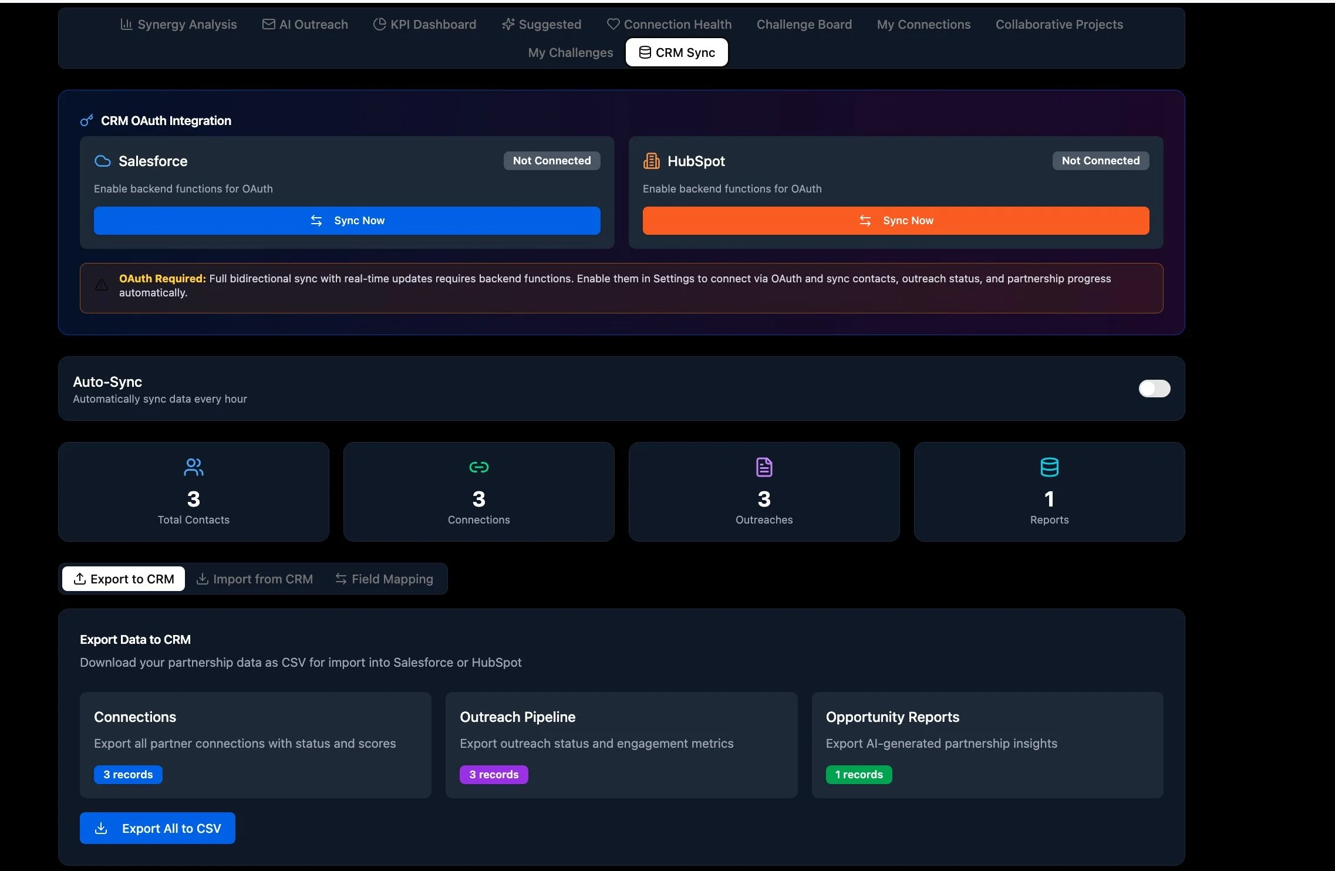Click the HubSpot building icon

[652, 161]
